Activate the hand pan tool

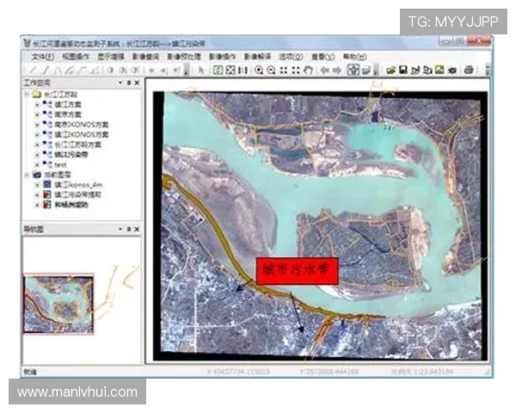[308, 71]
